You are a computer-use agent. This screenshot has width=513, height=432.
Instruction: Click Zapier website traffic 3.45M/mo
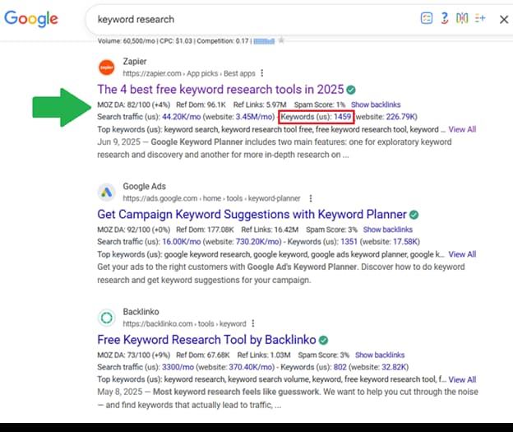coord(255,117)
